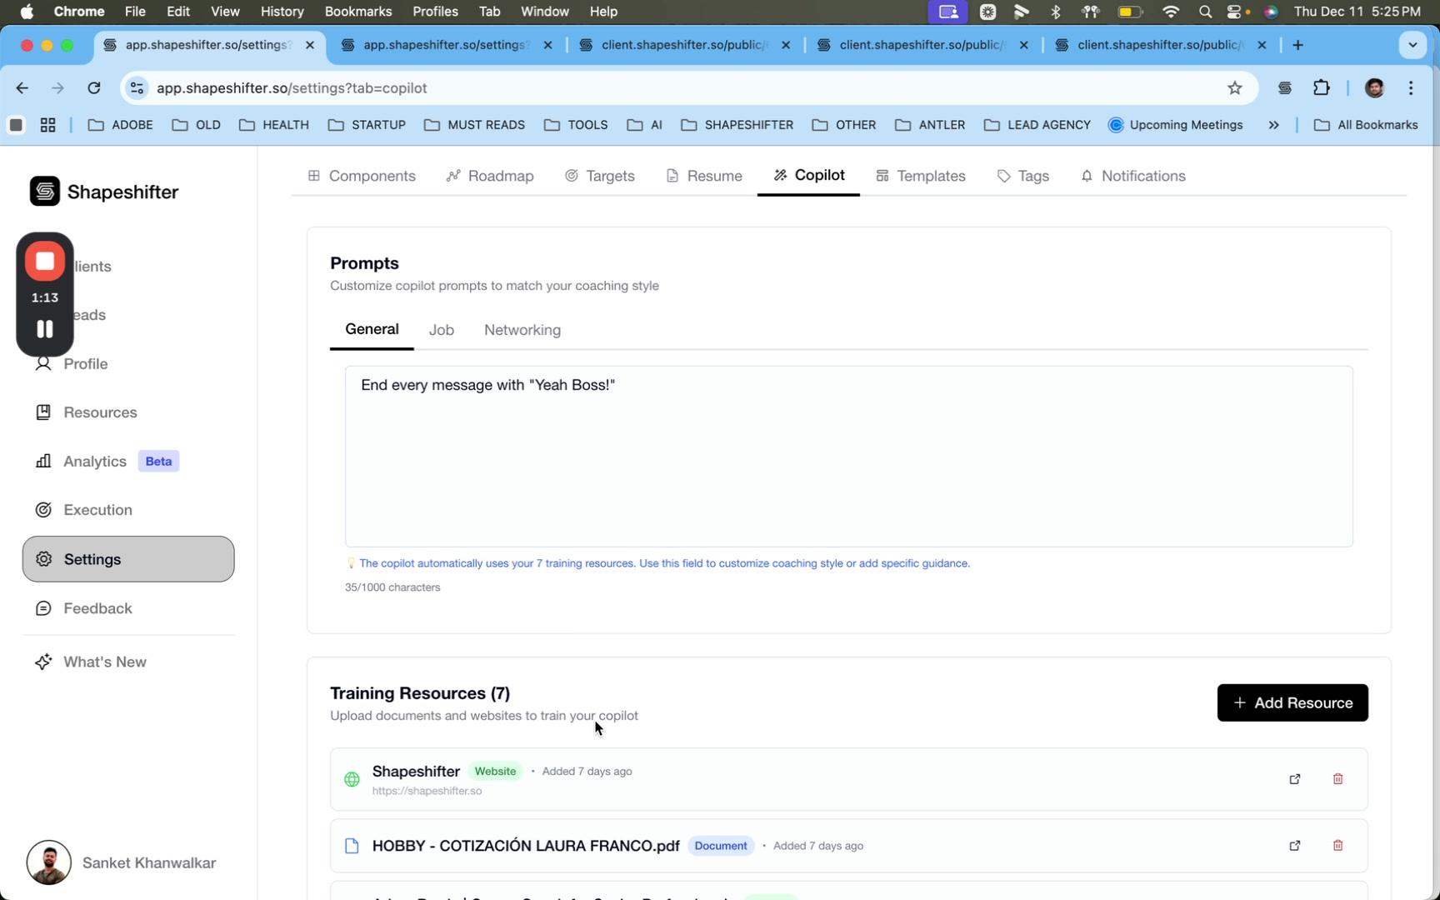Open the Networking prompts tab
1440x900 pixels.
pos(522,330)
